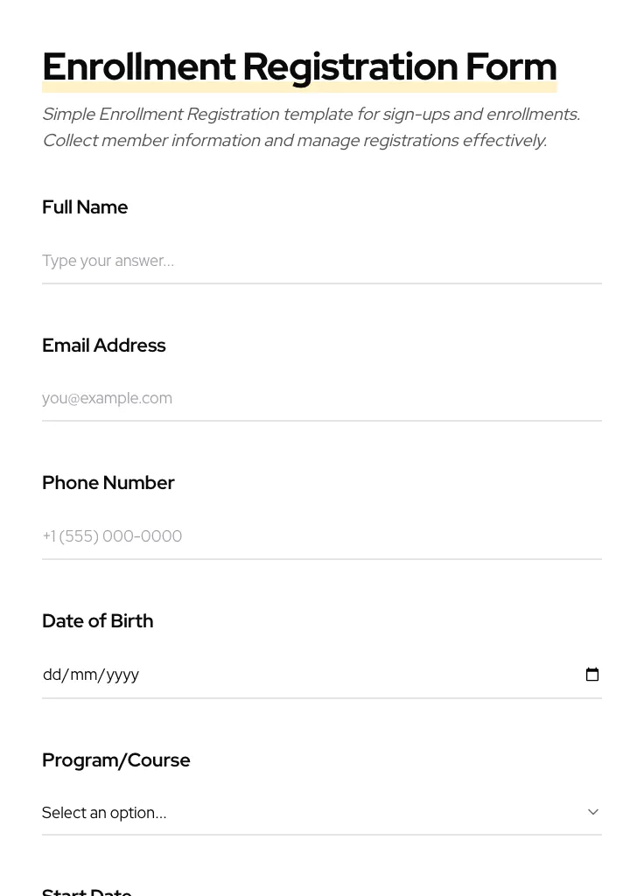Click the Email Address label

pos(104,346)
